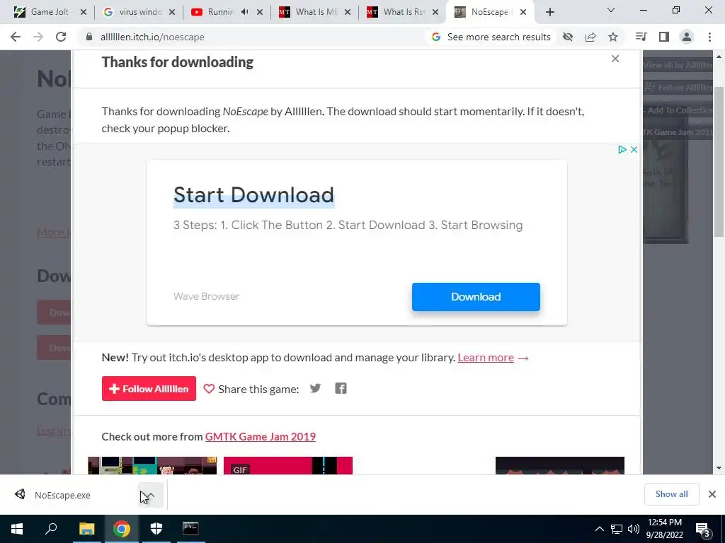Click the page vertical scrollbar
The width and height of the screenshot is (725, 543).
point(719,262)
